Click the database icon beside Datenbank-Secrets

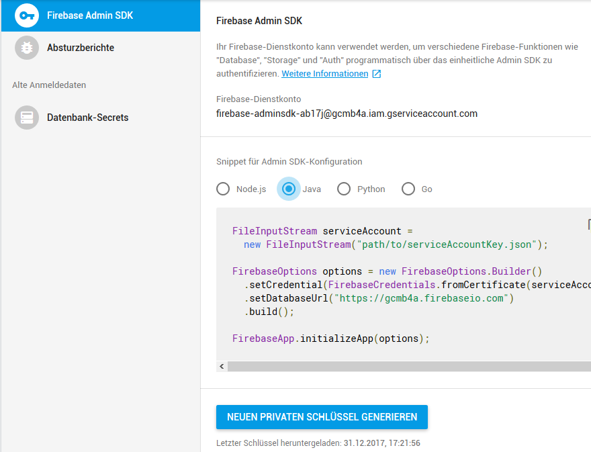pyautogui.click(x=27, y=118)
